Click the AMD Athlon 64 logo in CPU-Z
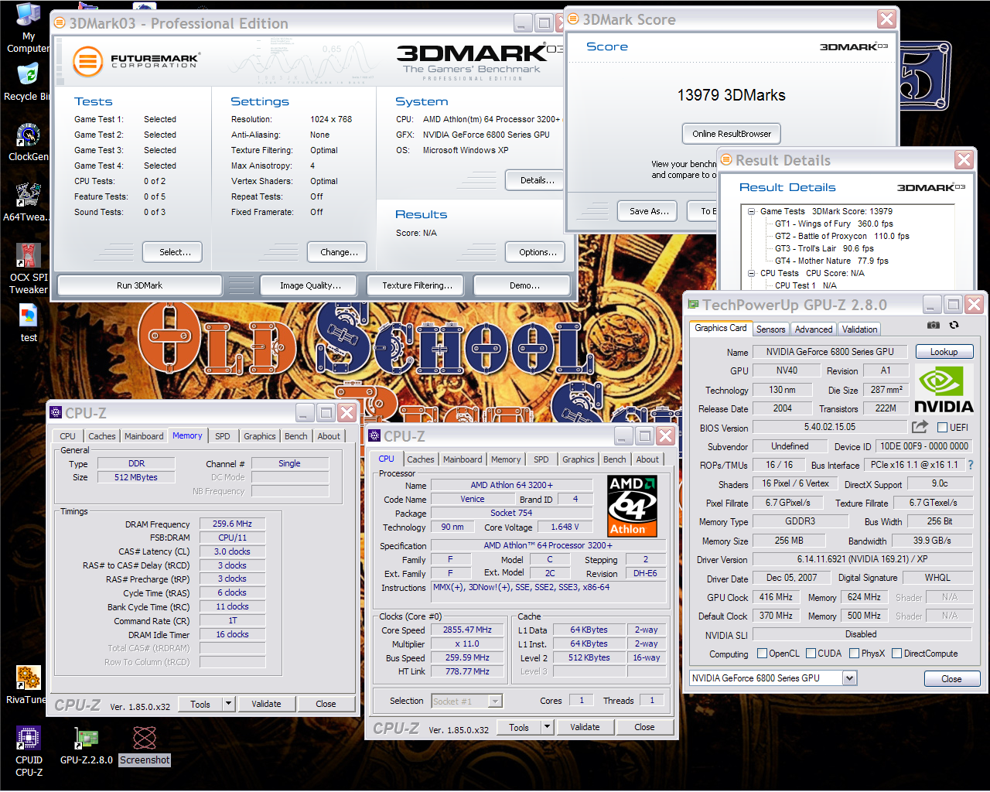The height and width of the screenshot is (792, 990). tap(632, 507)
